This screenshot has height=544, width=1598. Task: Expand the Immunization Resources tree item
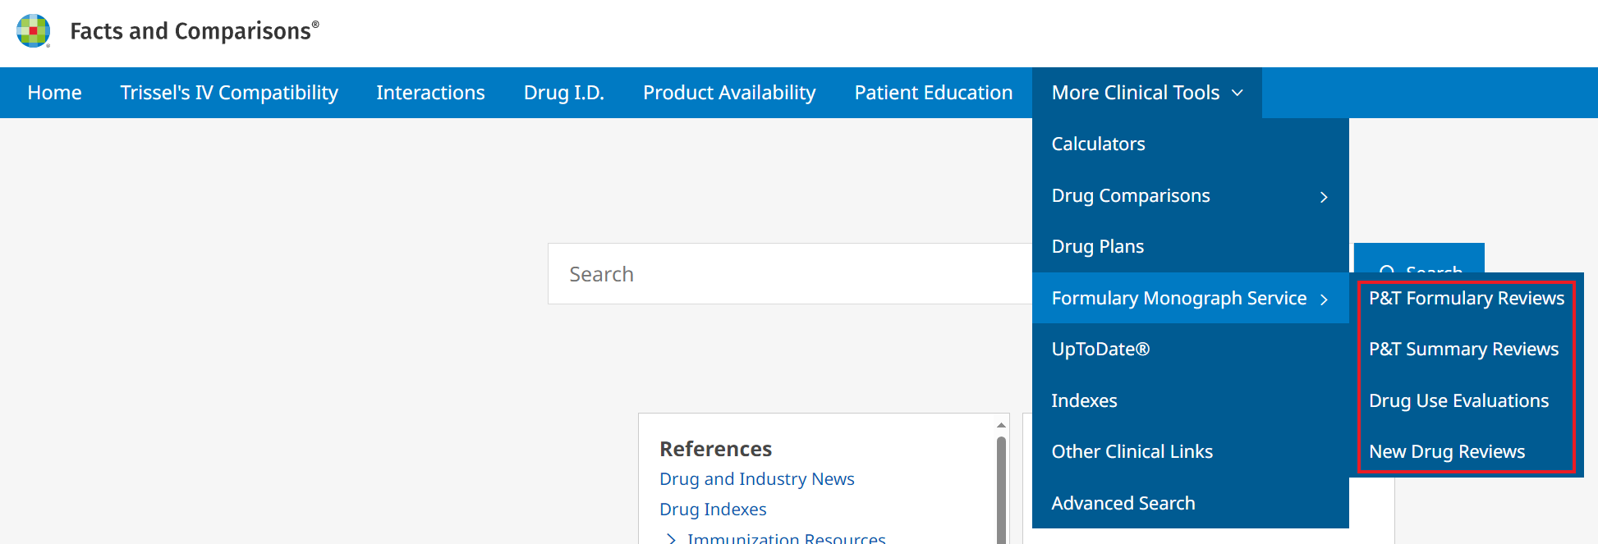[x=672, y=538]
